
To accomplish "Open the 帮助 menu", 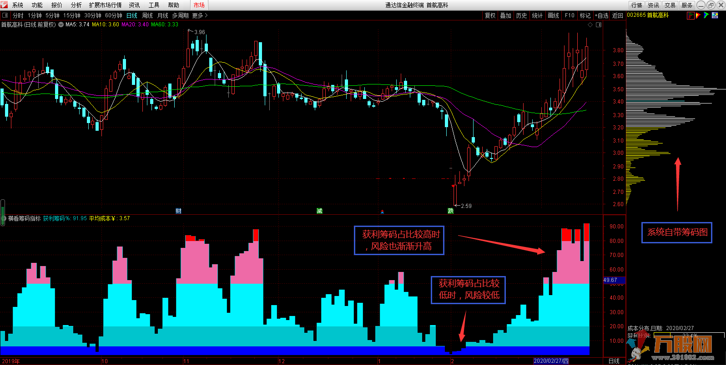I will 173,5.
